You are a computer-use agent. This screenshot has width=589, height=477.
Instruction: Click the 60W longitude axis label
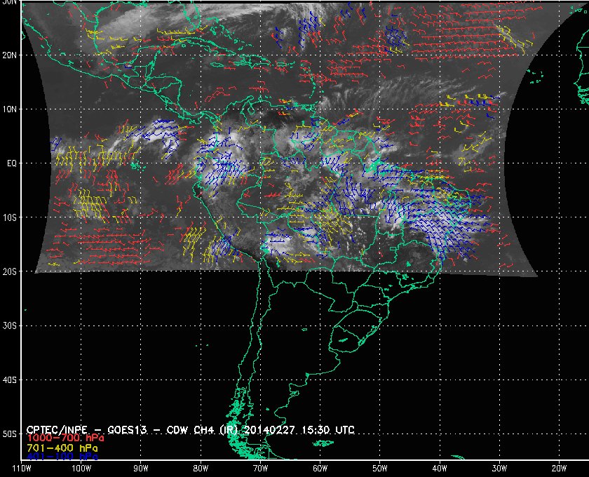pos(320,468)
